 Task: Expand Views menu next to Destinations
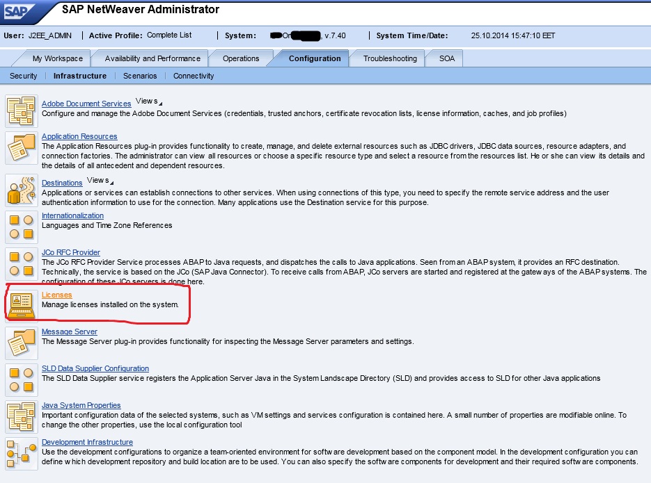100,181
